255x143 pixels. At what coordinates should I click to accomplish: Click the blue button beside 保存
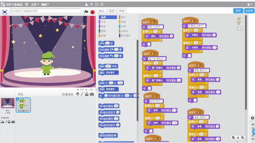249,11
